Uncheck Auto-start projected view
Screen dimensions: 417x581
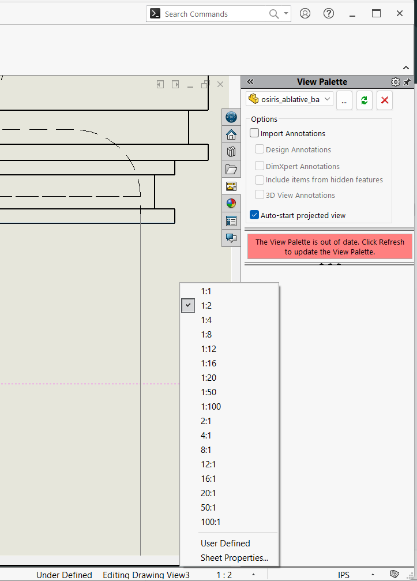[254, 215]
